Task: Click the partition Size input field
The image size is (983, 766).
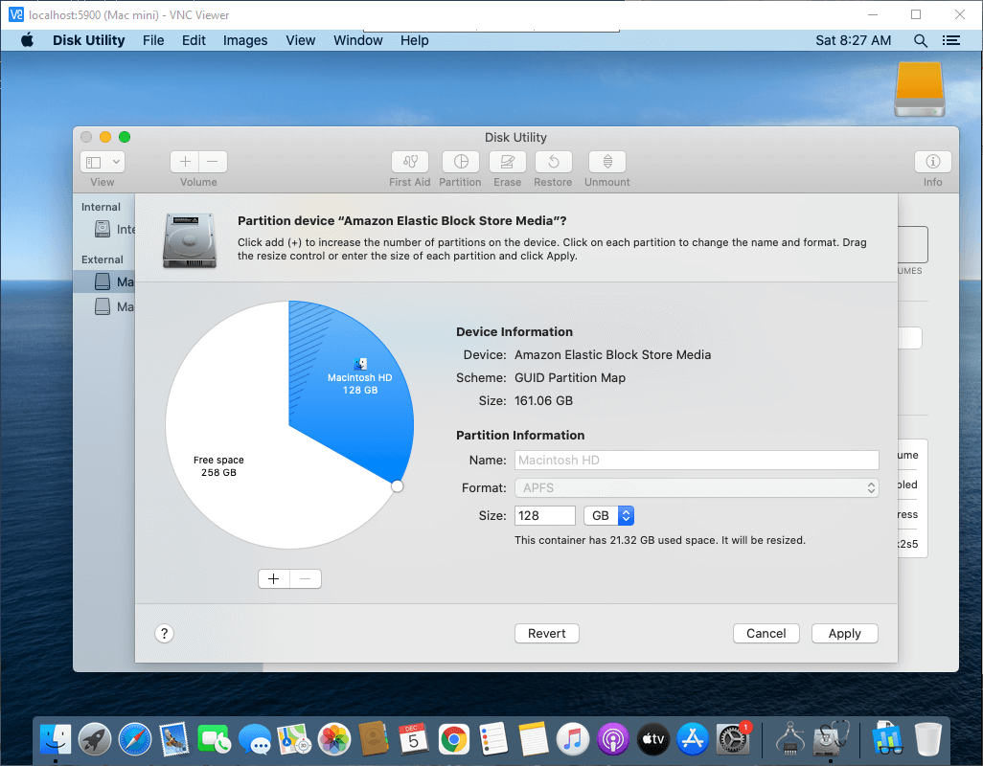Action: (545, 515)
